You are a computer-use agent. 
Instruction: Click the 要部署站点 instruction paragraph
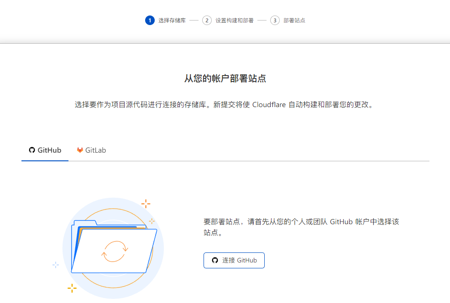pyautogui.click(x=301, y=227)
